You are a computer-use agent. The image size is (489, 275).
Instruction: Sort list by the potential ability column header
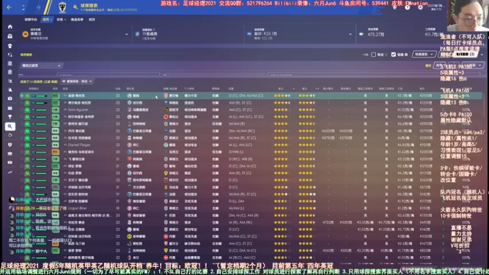(304, 89)
